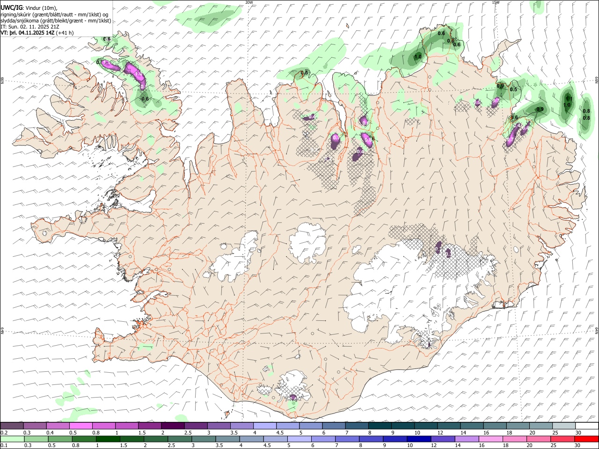
Task: Select the 'IT: Sun. 02. 11. 2025 21Z' line
Action: tap(29, 27)
